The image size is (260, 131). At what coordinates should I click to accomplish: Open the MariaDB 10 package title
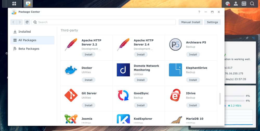click(195, 119)
